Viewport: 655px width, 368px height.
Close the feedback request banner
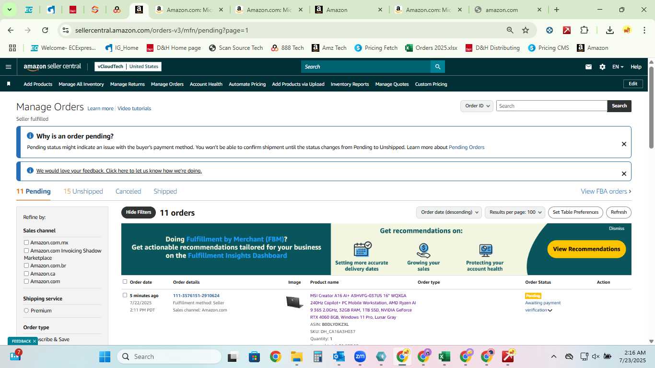coord(624,174)
